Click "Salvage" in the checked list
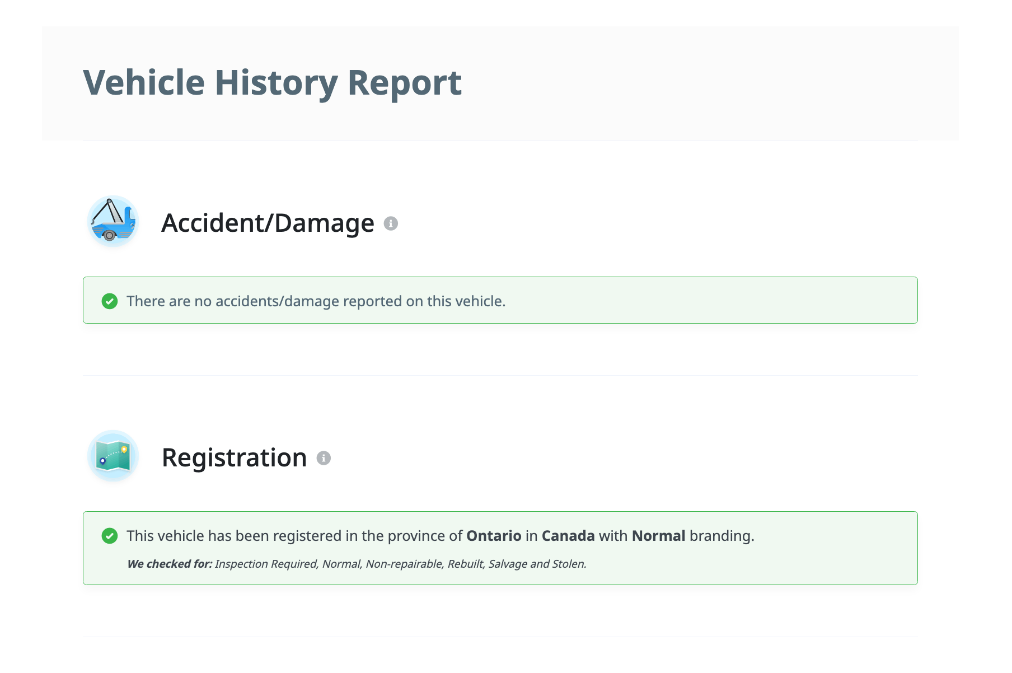Image resolution: width=1012 pixels, height=673 pixels. pos(508,564)
